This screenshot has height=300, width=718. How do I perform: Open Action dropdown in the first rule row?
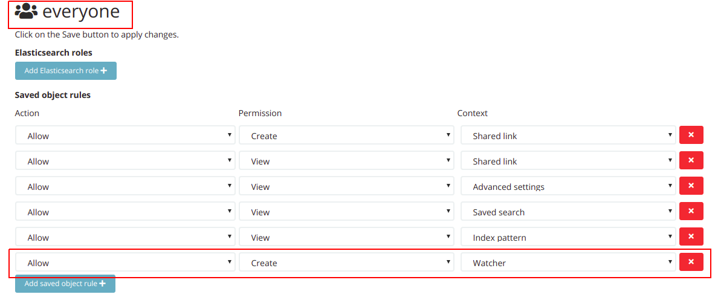125,135
